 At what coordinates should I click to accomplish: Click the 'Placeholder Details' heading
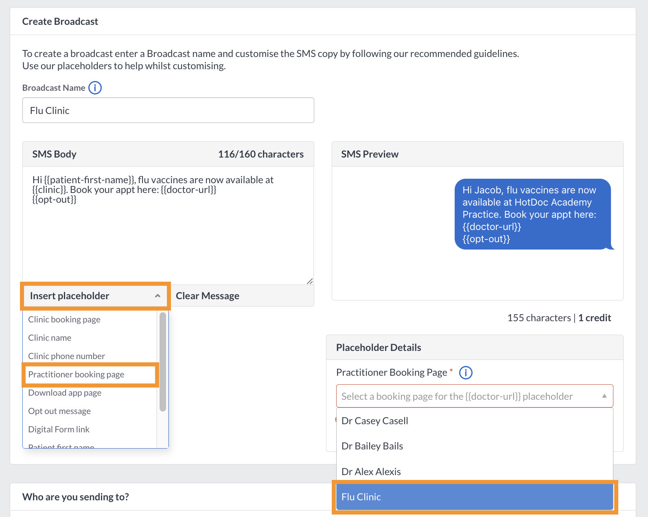tap(379, 348)
